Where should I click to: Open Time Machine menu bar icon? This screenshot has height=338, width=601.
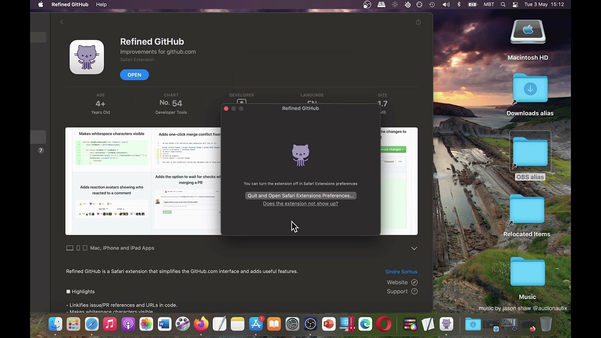[x=432, y=4]
